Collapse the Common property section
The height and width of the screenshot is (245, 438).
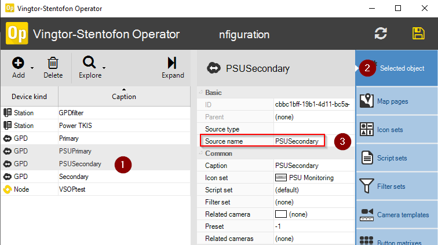[x=201, y=153]
